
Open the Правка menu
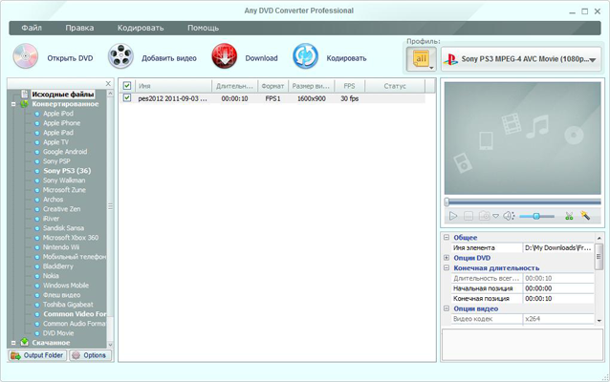(79, 28)
